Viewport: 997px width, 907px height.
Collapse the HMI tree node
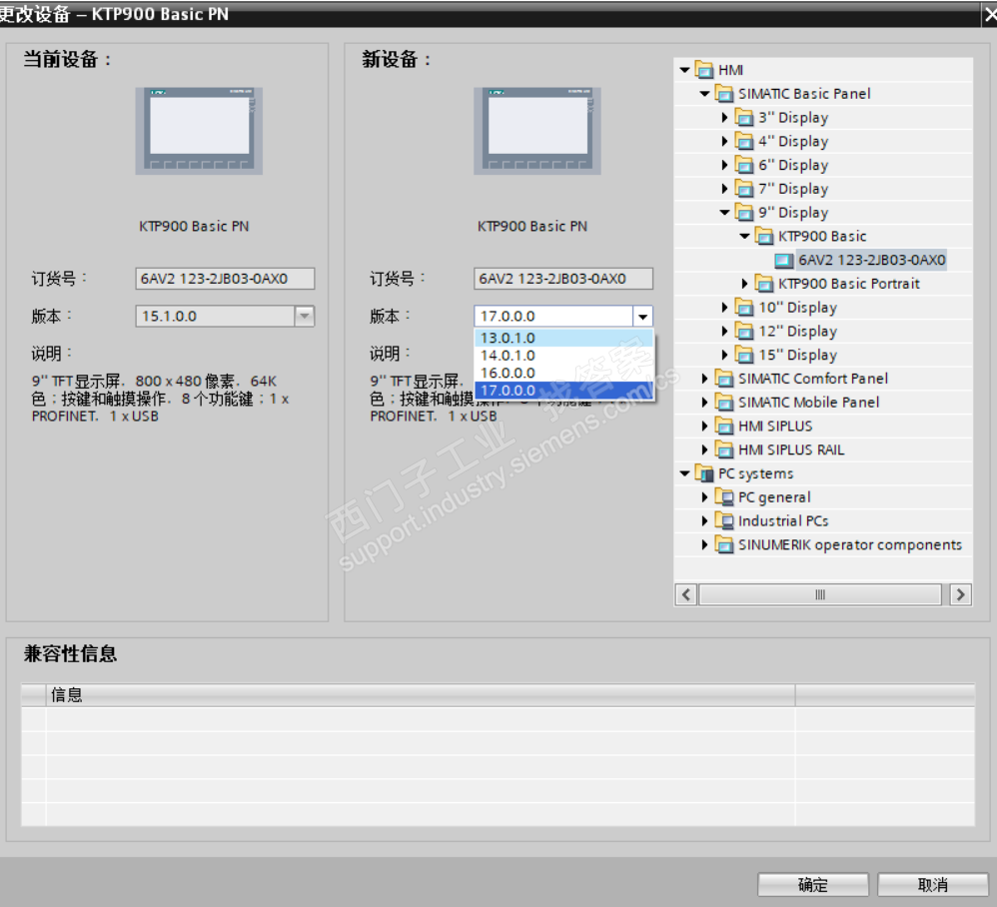[x=684, y=70]
